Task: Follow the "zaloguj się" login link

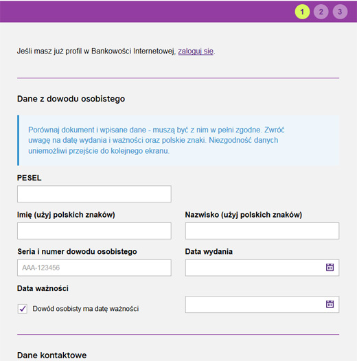Action: tap(196, 51)
